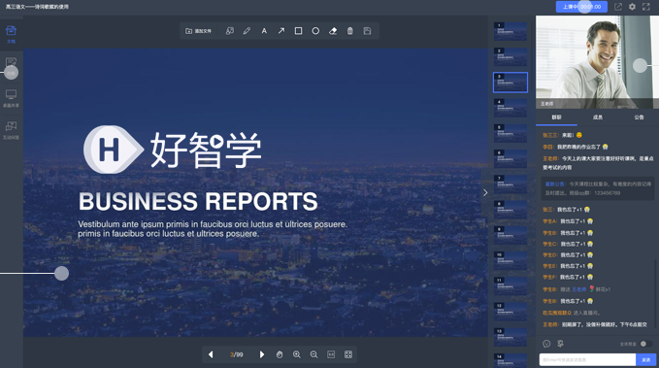Select the pencil drawing tool
Viewport: 659px width, 368px height.
pos(247,31)
